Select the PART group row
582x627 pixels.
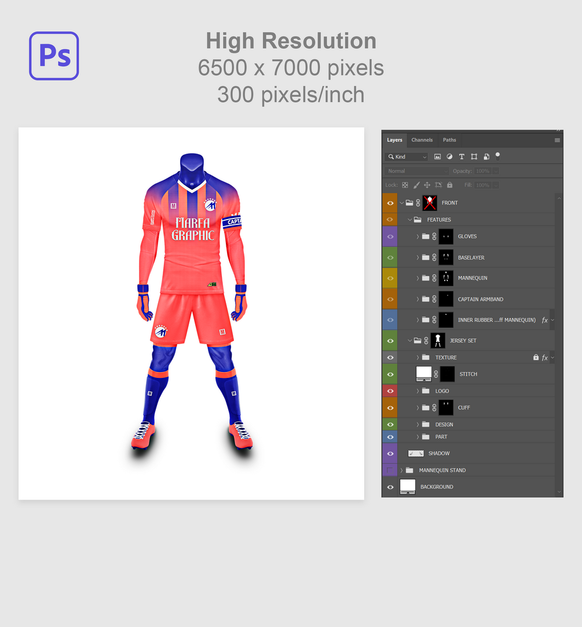point(468,437)
